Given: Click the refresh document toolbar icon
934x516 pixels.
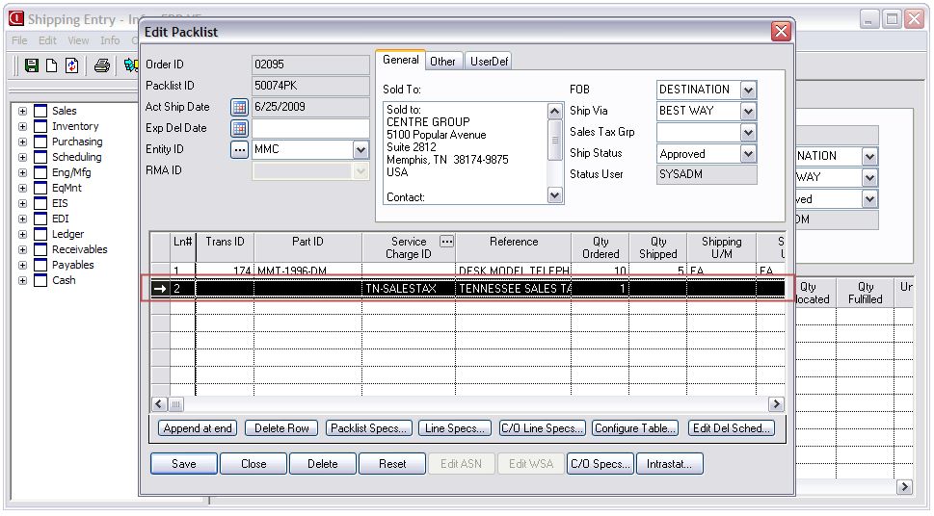Looking at the screenshot, I should [x=72, y=65].
